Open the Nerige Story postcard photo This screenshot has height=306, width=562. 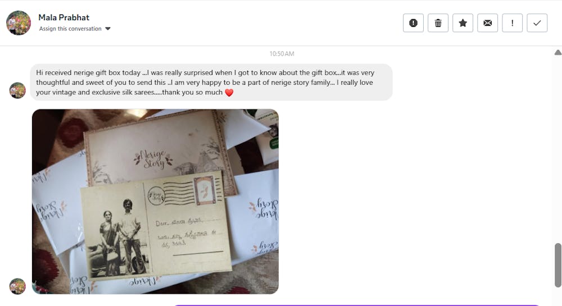pos(155,202)
